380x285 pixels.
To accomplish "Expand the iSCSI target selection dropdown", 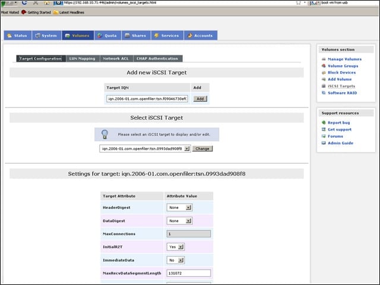I will click(x=145, y=148).
